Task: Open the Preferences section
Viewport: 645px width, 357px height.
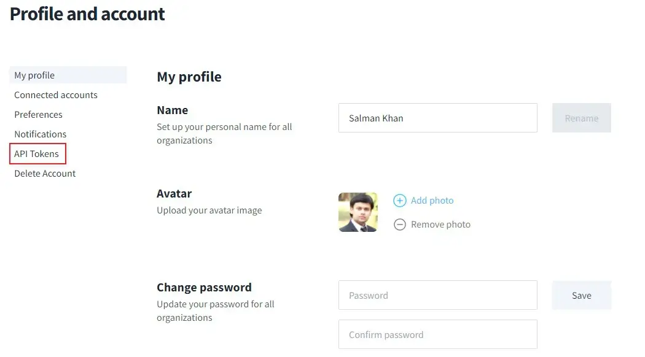Action: point(38,114)
